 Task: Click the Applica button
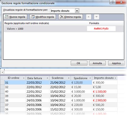pos(116,63)
